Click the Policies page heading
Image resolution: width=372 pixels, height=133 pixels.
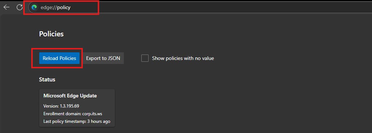click(x=51, y=34)
